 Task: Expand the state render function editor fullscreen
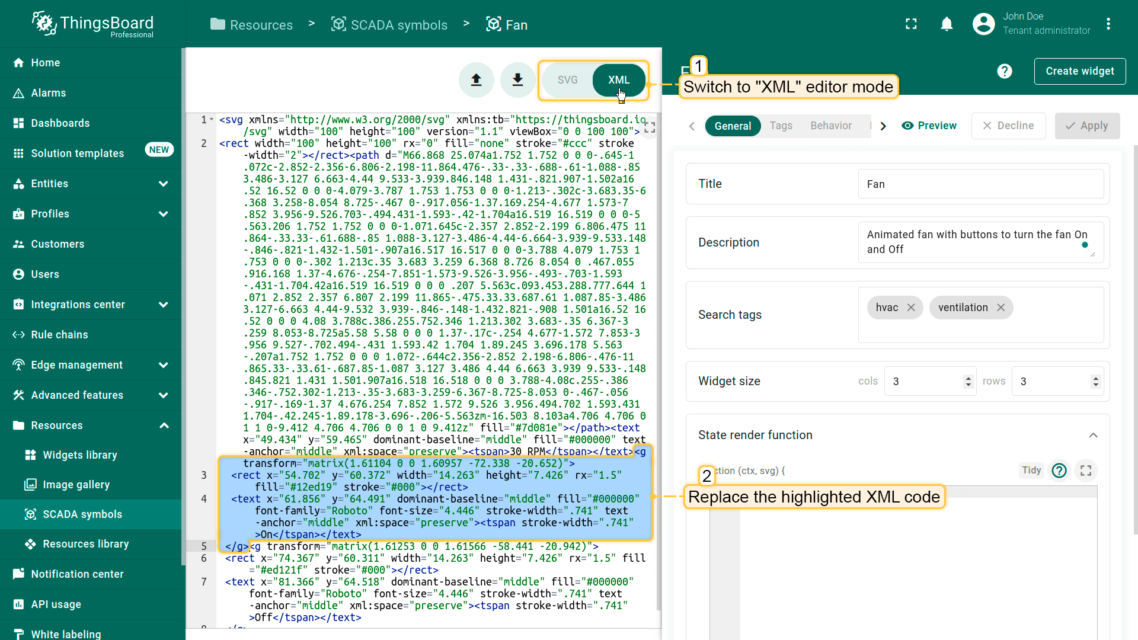coord(1085,471)
